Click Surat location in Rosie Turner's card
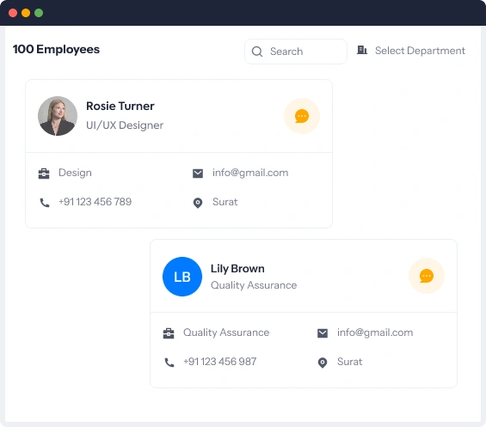The width and height of the screenshot is (486, 427). pyautogui.click(x=225, y=202)
